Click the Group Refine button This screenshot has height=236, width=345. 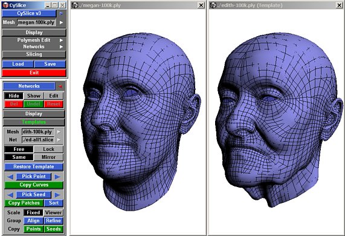53,221
